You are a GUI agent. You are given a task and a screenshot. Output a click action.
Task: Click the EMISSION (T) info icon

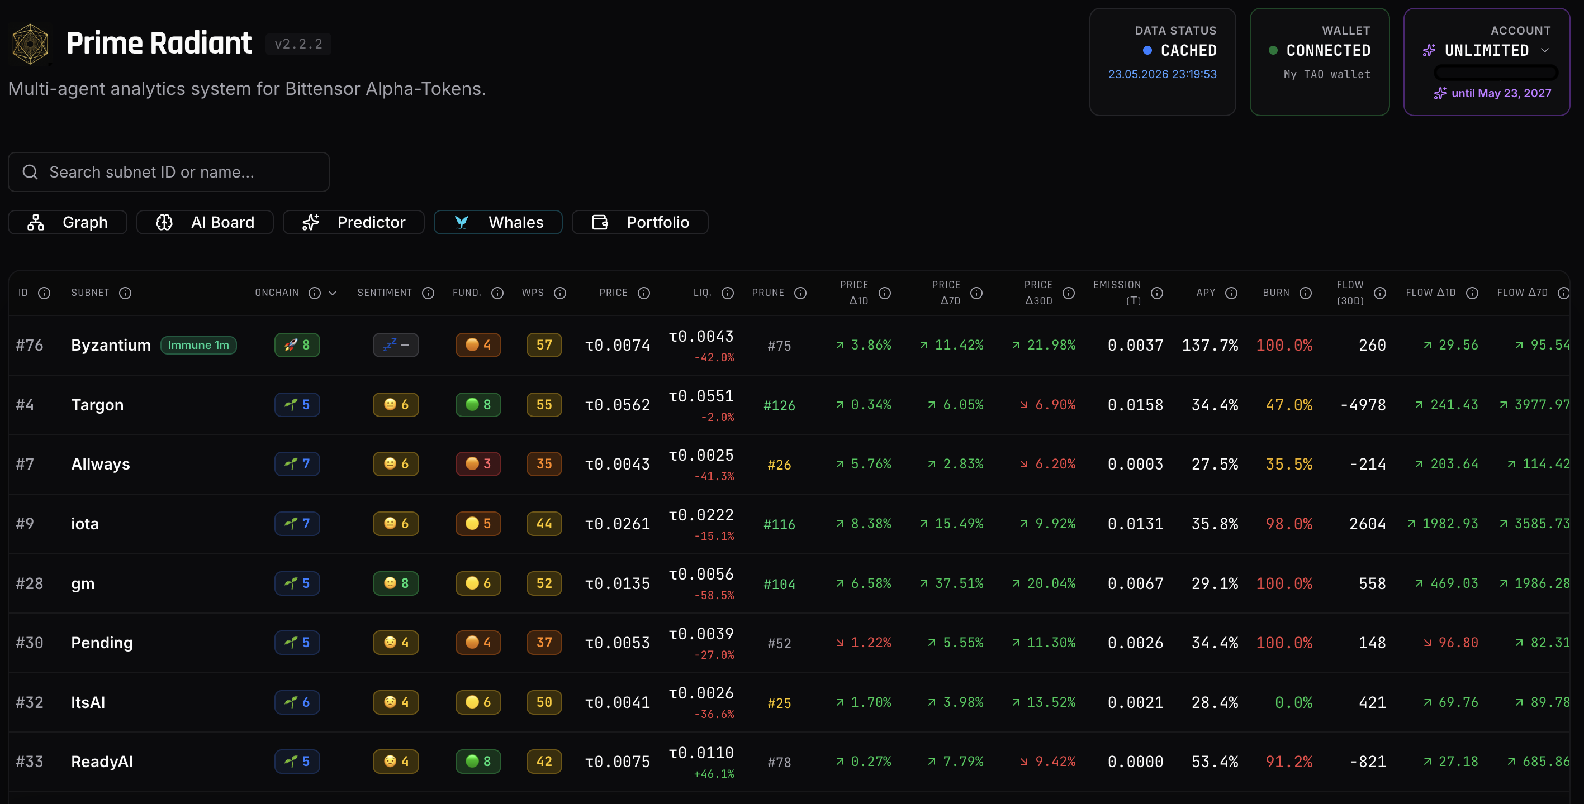[x=1156, y=293]
